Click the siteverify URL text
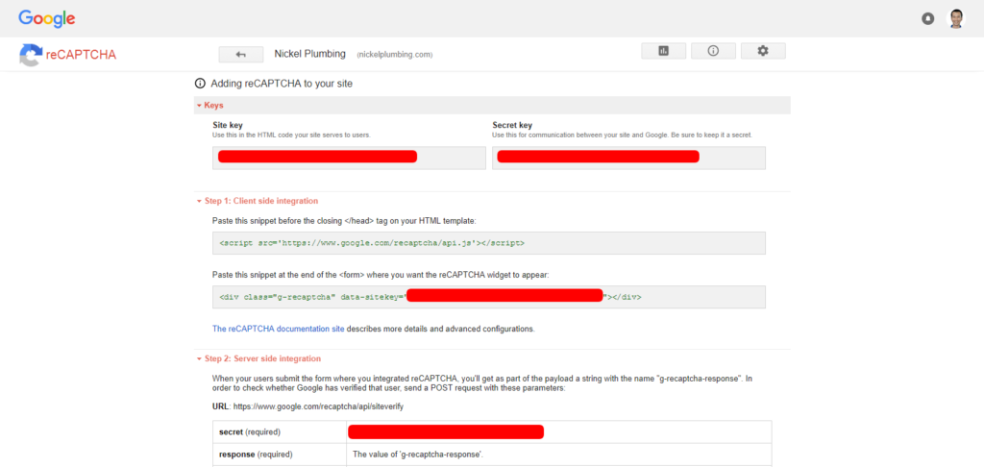This screenshot has height=467, width=984. tap(318, 406)
